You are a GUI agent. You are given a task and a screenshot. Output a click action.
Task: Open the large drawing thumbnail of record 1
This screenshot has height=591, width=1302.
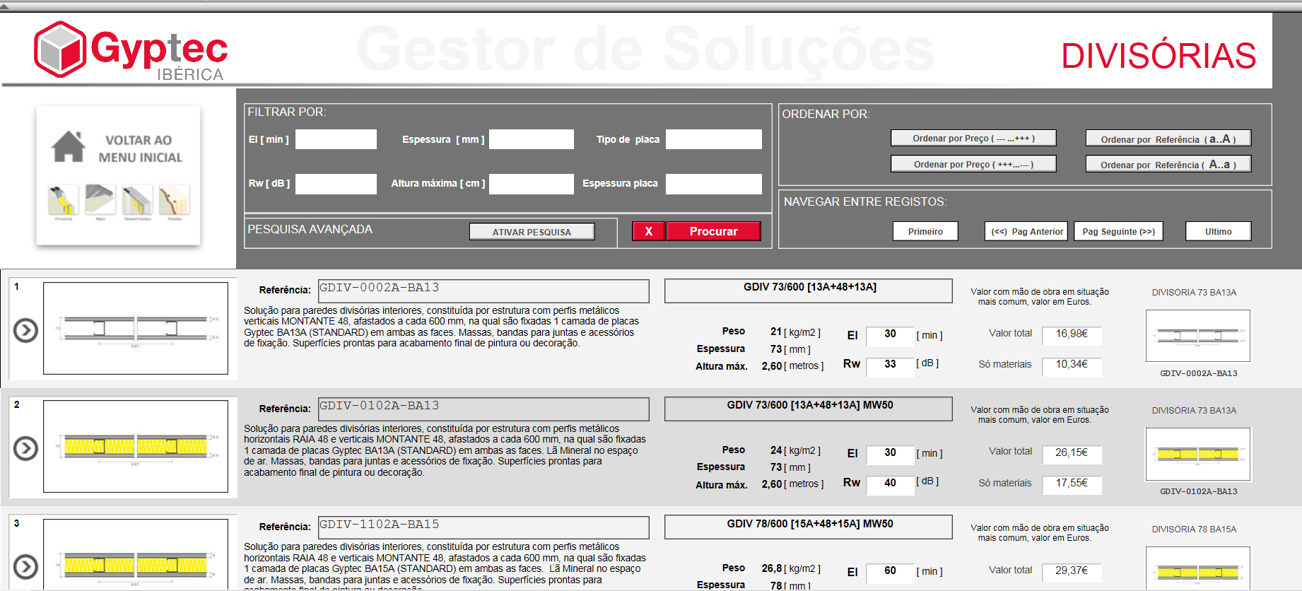[136, 328]
